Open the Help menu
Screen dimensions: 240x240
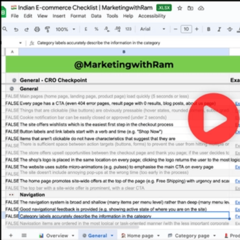tap(128, 16)
